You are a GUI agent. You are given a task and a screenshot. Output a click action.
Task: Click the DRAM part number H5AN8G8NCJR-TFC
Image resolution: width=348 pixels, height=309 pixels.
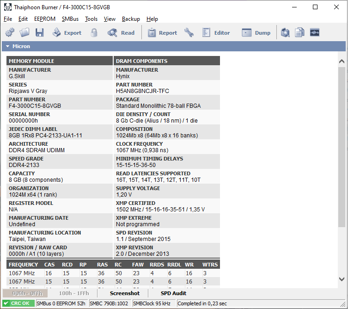[142, 91]
